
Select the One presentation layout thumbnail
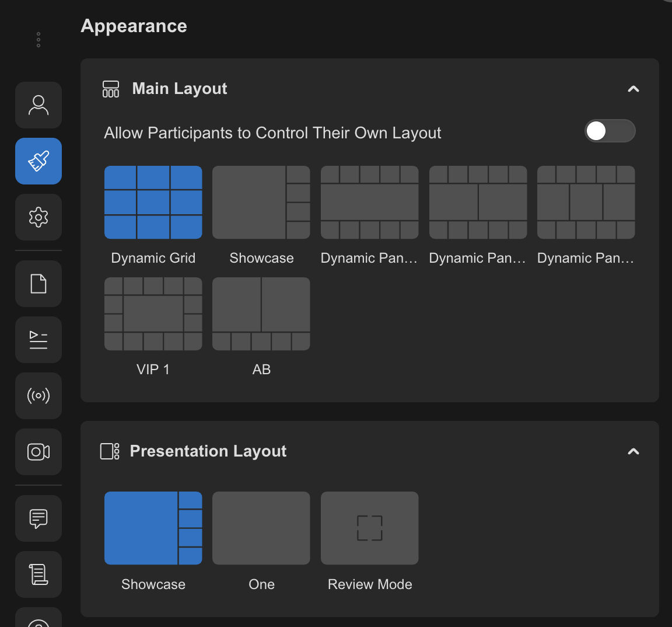tap(261, 528)
